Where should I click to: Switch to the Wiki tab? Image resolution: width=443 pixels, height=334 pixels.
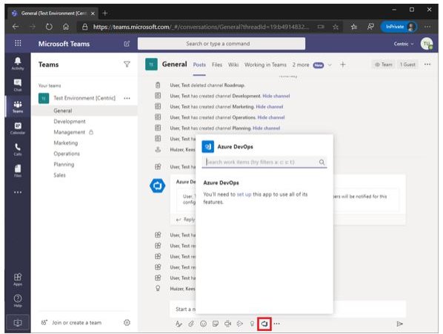coord(233,65)
